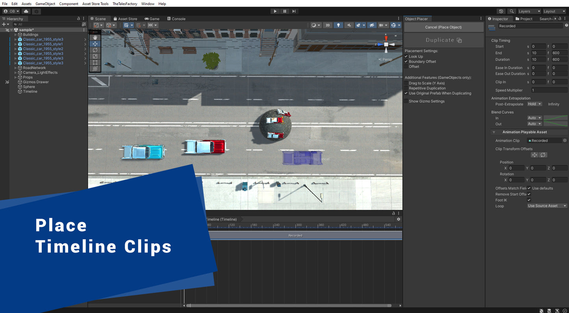Select the Rotate tool in scene toolbar
569x313 pixels.
click(x=95, y=50)
